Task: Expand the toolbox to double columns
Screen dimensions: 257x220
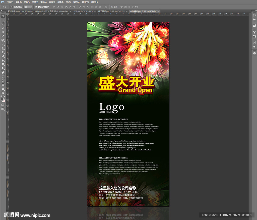Action: [2, 11]
